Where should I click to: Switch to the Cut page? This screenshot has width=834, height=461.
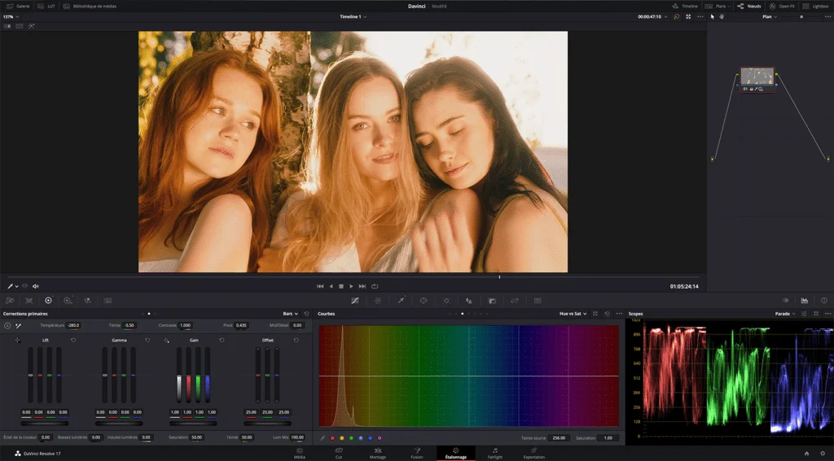[338, 453]
